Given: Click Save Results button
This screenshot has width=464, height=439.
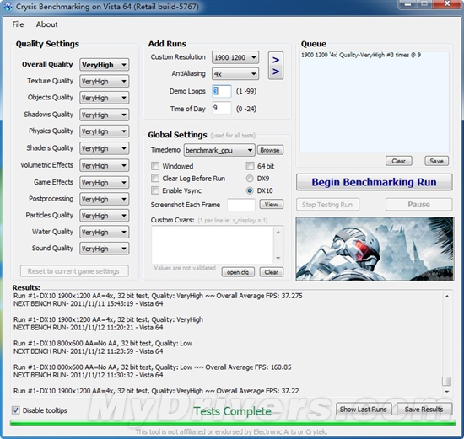Looking at the screenshot, I should [x=424, y=410].
